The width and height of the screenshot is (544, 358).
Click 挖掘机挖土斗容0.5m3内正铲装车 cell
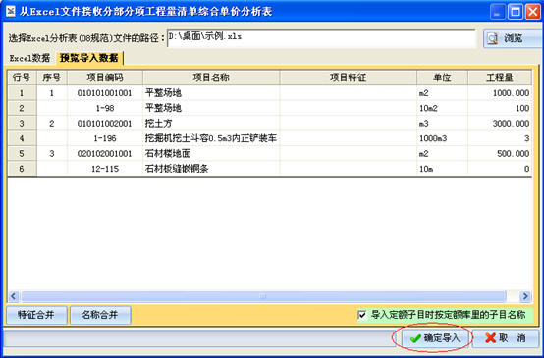coord(211,138)
